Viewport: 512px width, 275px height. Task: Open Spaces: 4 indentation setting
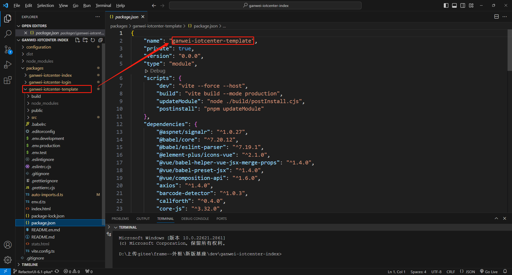(x=418, y=272)
